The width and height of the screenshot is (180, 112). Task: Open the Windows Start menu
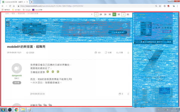click(x=3, y=110)
